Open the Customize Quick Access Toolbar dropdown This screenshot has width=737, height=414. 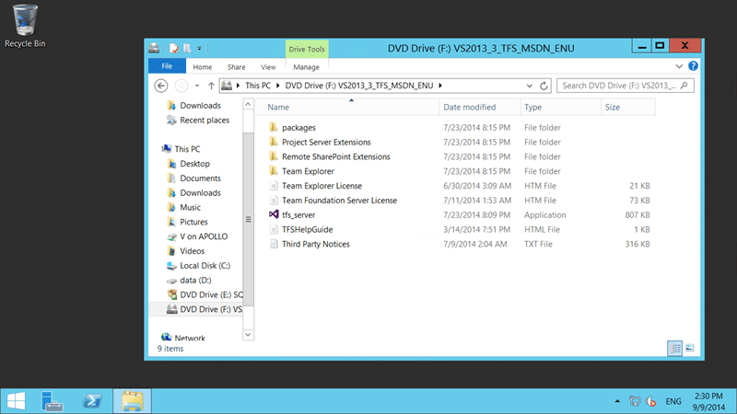click(x=199, y=49)
